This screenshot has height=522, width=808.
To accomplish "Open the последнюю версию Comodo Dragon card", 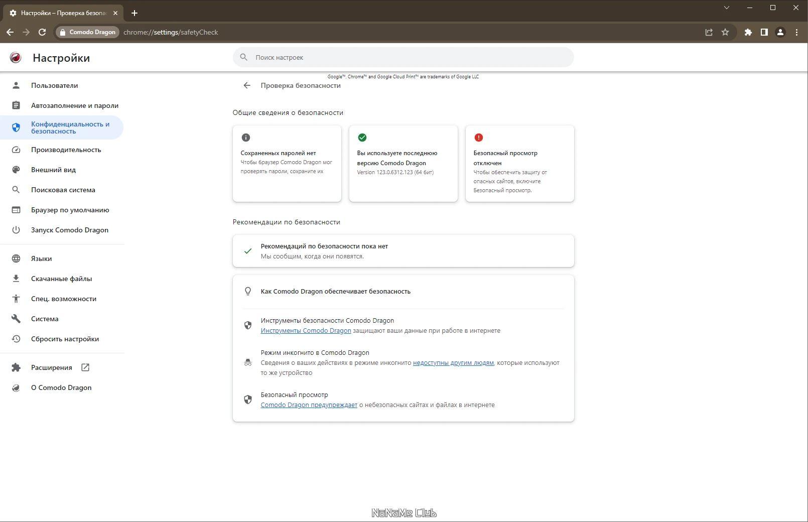I will tap(403, 164).
